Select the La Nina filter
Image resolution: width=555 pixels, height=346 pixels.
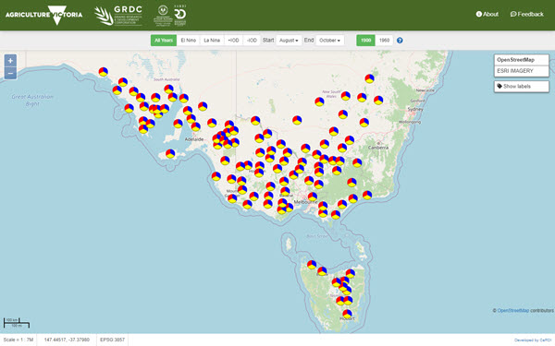tap(212, 41)
